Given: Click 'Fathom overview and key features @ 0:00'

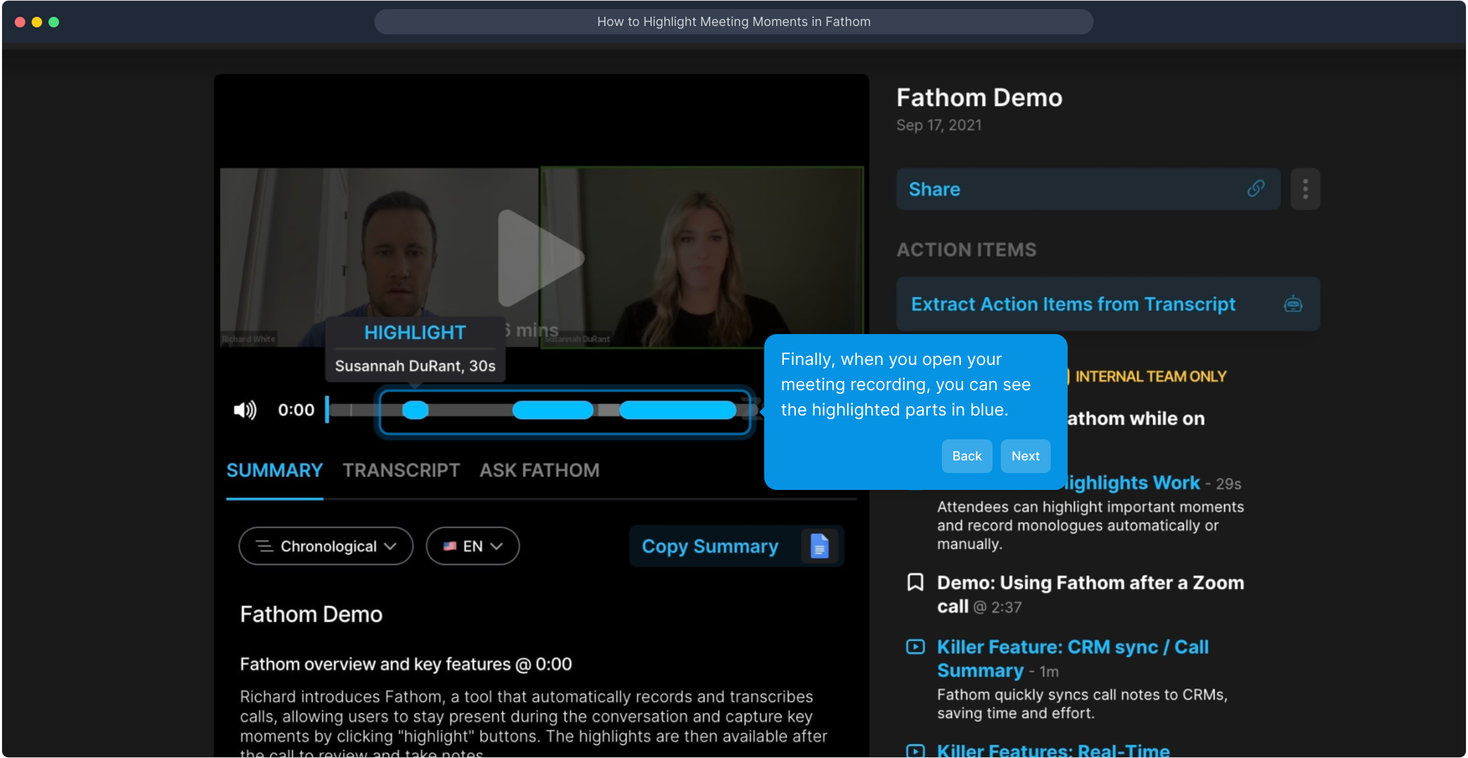Looking at the screenshot, I should pos(406,664).
